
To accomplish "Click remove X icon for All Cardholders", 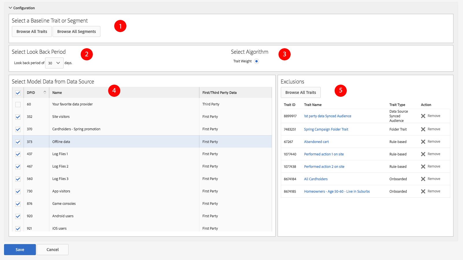I will click(x=423, y=179).
